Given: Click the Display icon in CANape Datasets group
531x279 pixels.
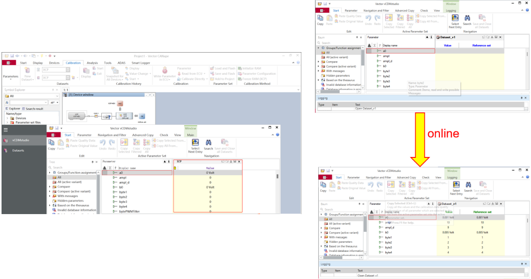Looking at the screenshot, I should click(86, 71).
